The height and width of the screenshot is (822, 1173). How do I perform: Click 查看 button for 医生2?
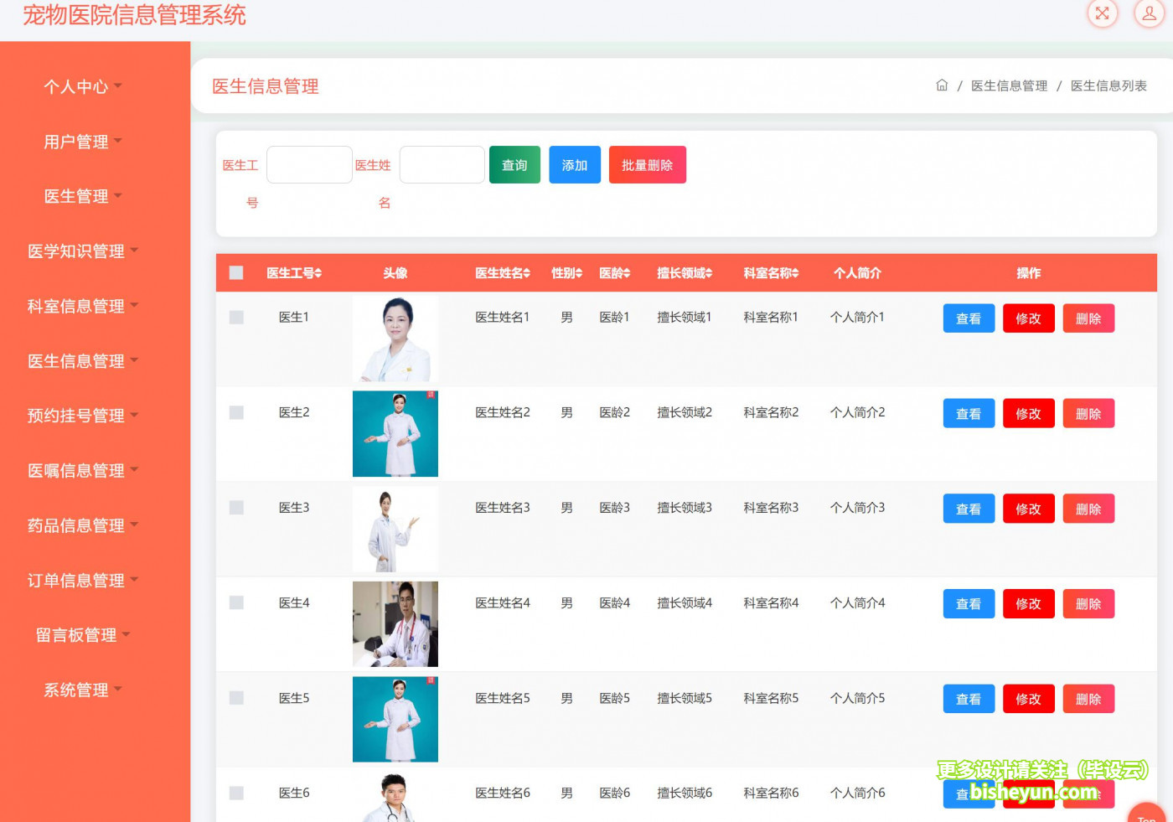[969, 413]
